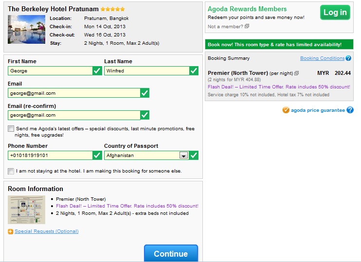Click green checkmark beside Country of Passport
Viewport: 361px width, 262px height.
click(194, 155)
